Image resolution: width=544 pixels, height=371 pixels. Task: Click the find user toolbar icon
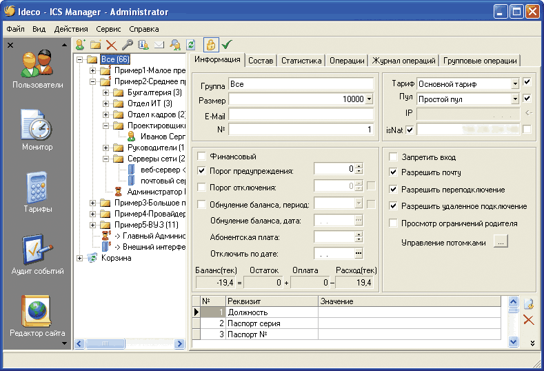(175, 45)
